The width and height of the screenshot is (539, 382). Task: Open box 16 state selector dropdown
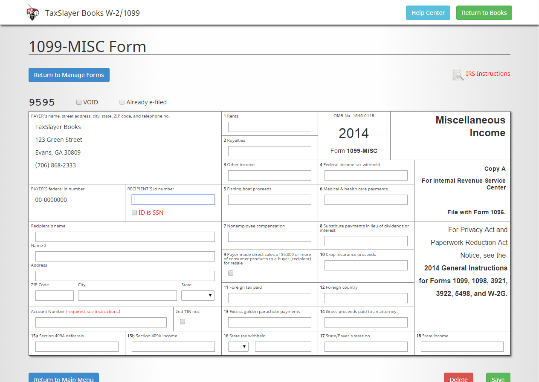tap(238, 347)
